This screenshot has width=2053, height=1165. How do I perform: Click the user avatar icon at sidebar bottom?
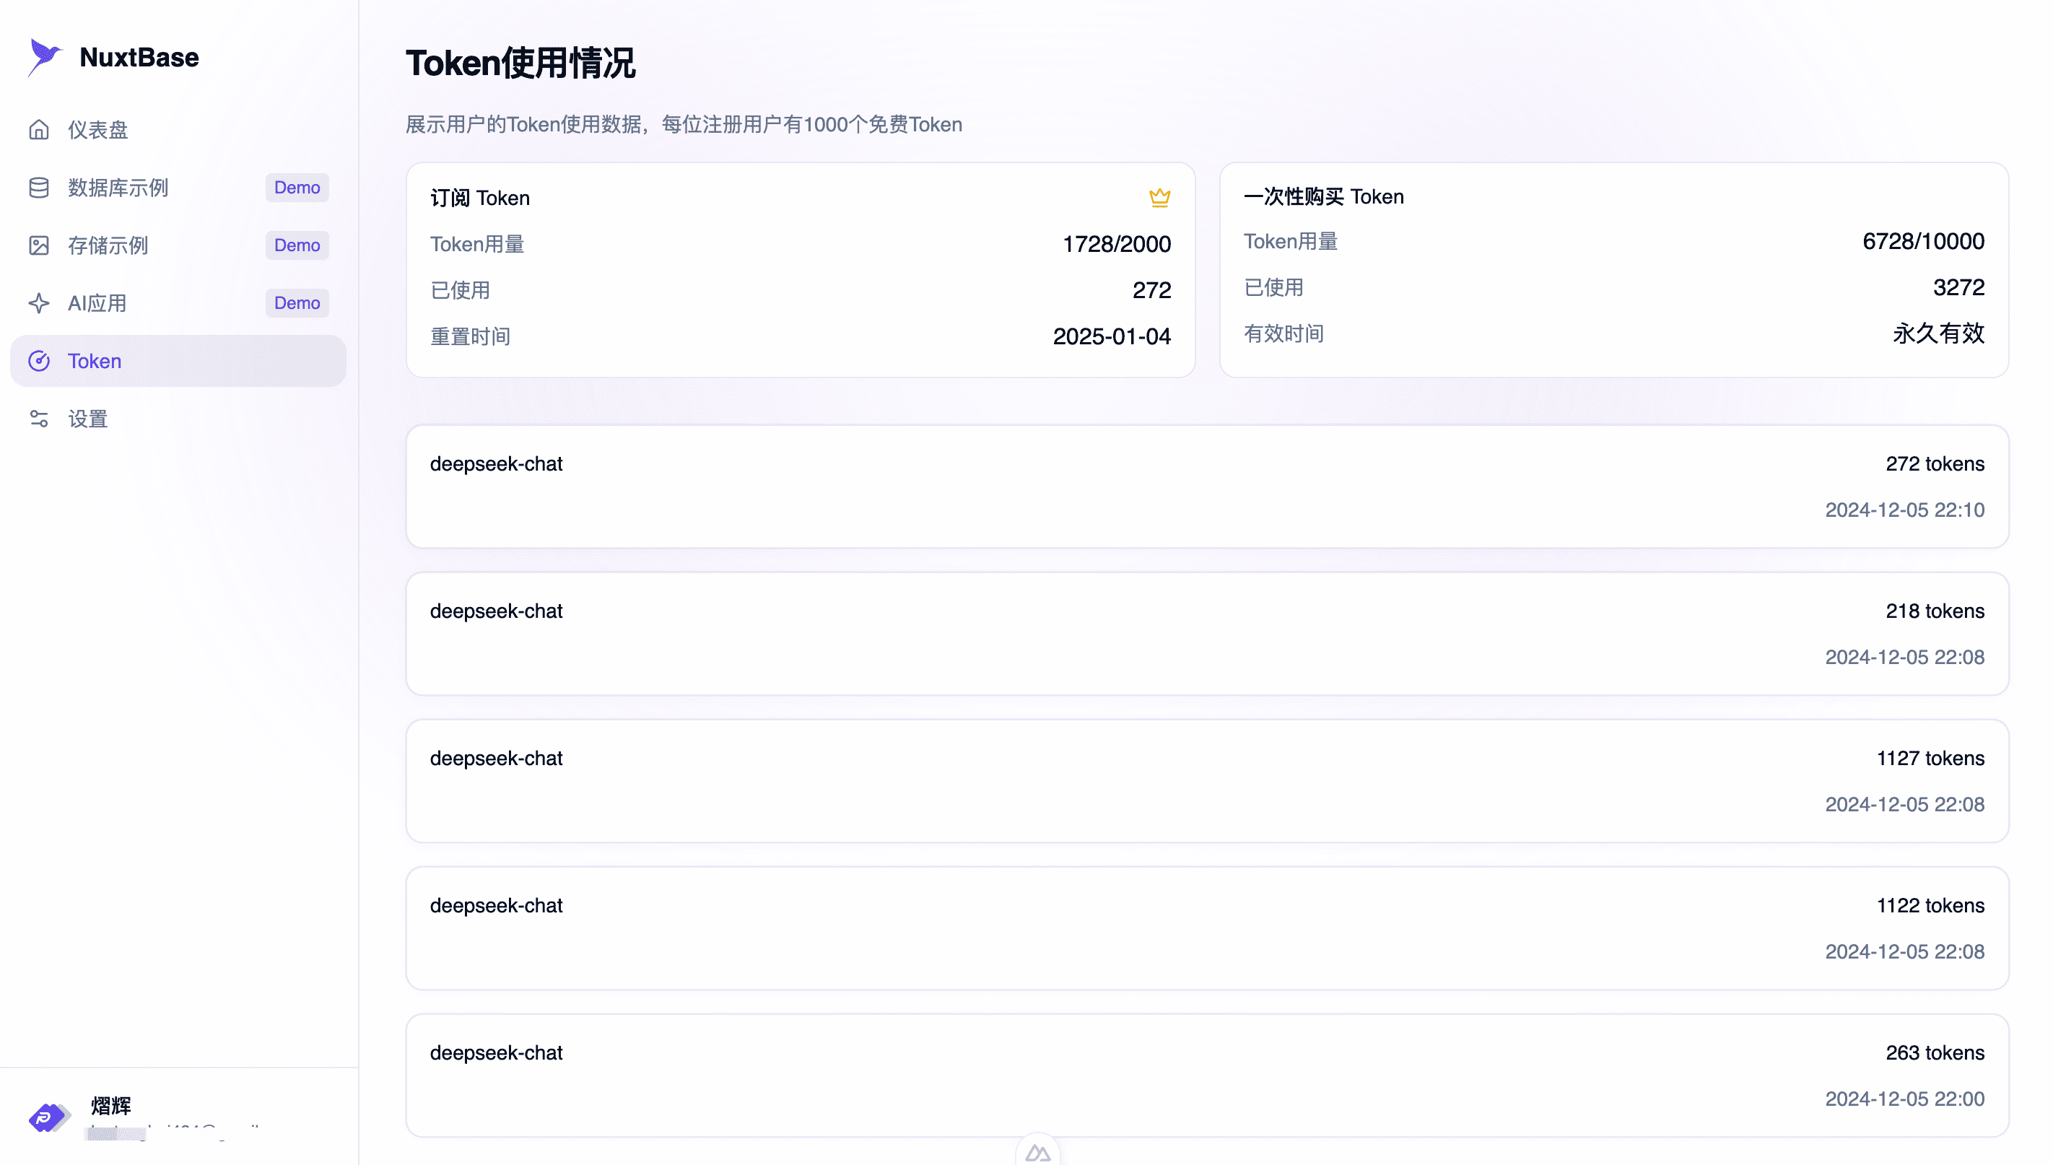click(x=49, y=1117)
